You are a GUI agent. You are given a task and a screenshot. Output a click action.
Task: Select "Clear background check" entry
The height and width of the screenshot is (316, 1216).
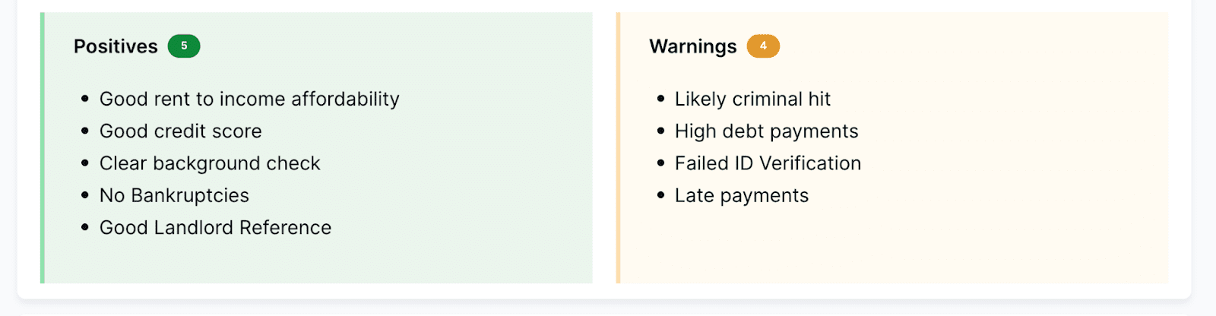tap(210, 163)
